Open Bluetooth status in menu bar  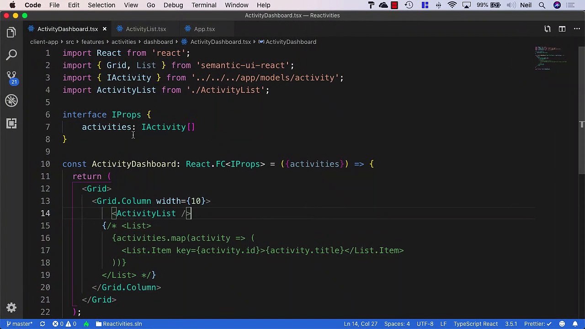click(x=438, y=5)
